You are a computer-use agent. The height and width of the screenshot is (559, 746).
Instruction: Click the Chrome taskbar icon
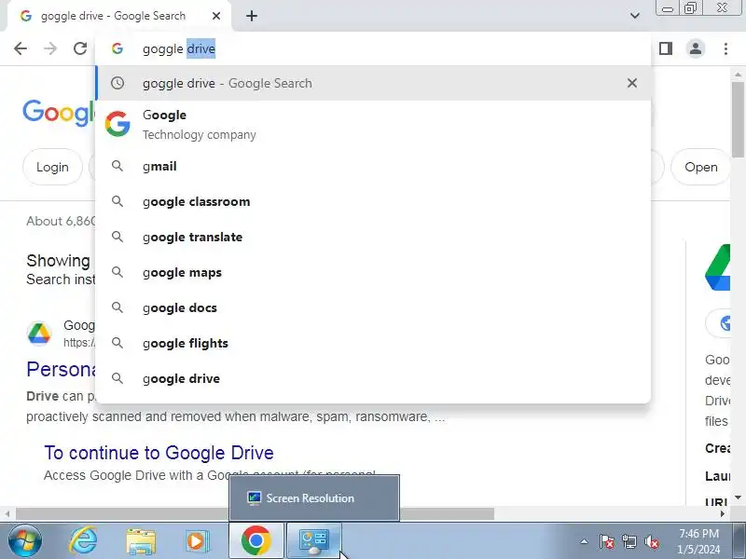click(x=256, y=541)
